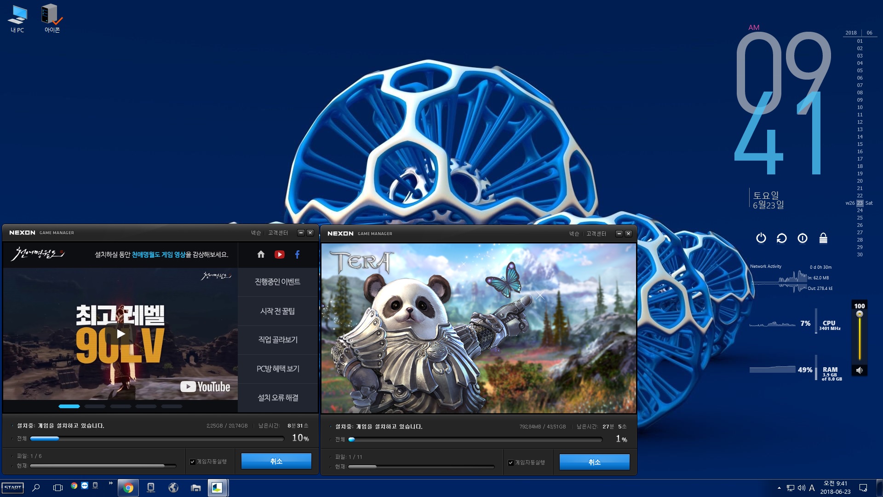This screenshot has height=497, width=883.
Task: Click the 10% overall progress bar
Action: click(157, 439)
